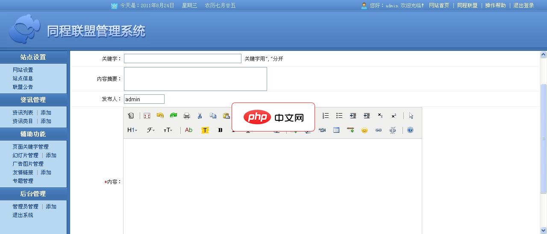The width and height of the screenshot is (547, 234).
Task: Copy selection using copy icon
Action: coord(213,116)
